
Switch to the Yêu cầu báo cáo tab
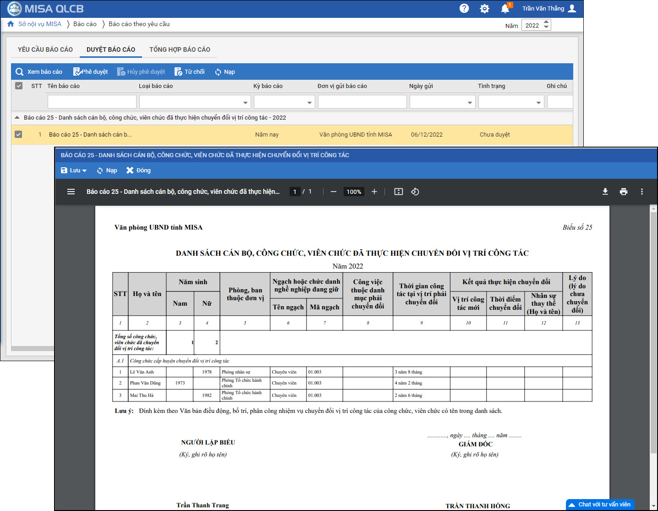pos(45,49)
